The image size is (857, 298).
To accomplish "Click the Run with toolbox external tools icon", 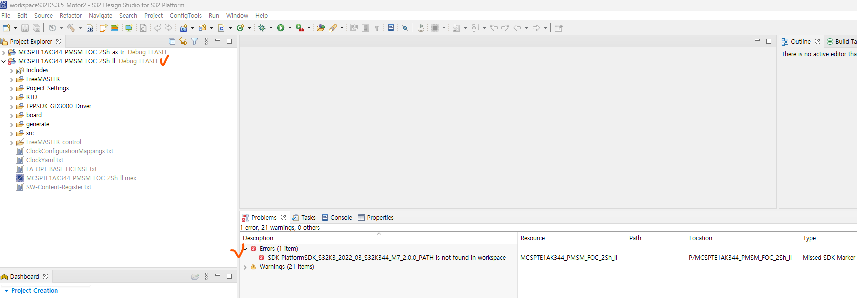I will 300,28.
